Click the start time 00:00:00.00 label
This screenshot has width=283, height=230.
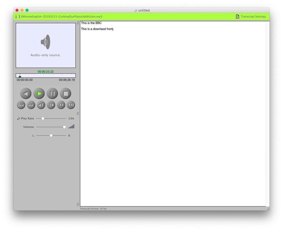(x=25, y=80)
